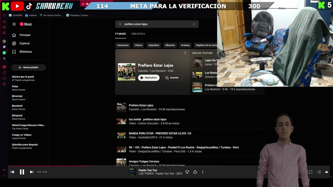Select Amigos Traigan Cerveza result
The width and height of the screenshot is (333, 187).
click(x=190, y=162)
